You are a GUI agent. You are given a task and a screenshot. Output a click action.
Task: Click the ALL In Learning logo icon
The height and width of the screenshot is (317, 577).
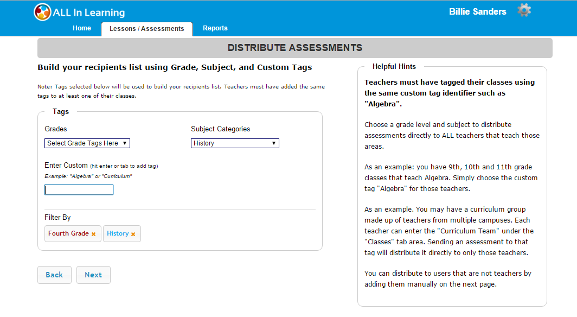[x=42, y=12]
